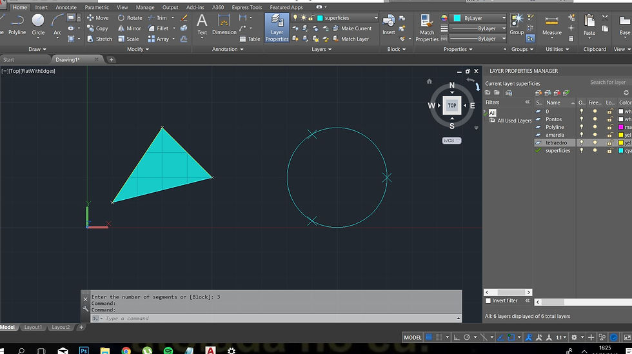632x354 pixels.
Task: Expand the Layers panel
Action: 322,49
